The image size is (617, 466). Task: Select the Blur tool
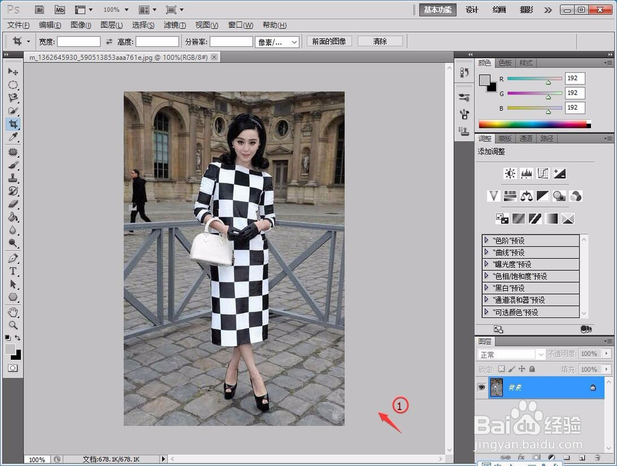(x=13, y=230)
